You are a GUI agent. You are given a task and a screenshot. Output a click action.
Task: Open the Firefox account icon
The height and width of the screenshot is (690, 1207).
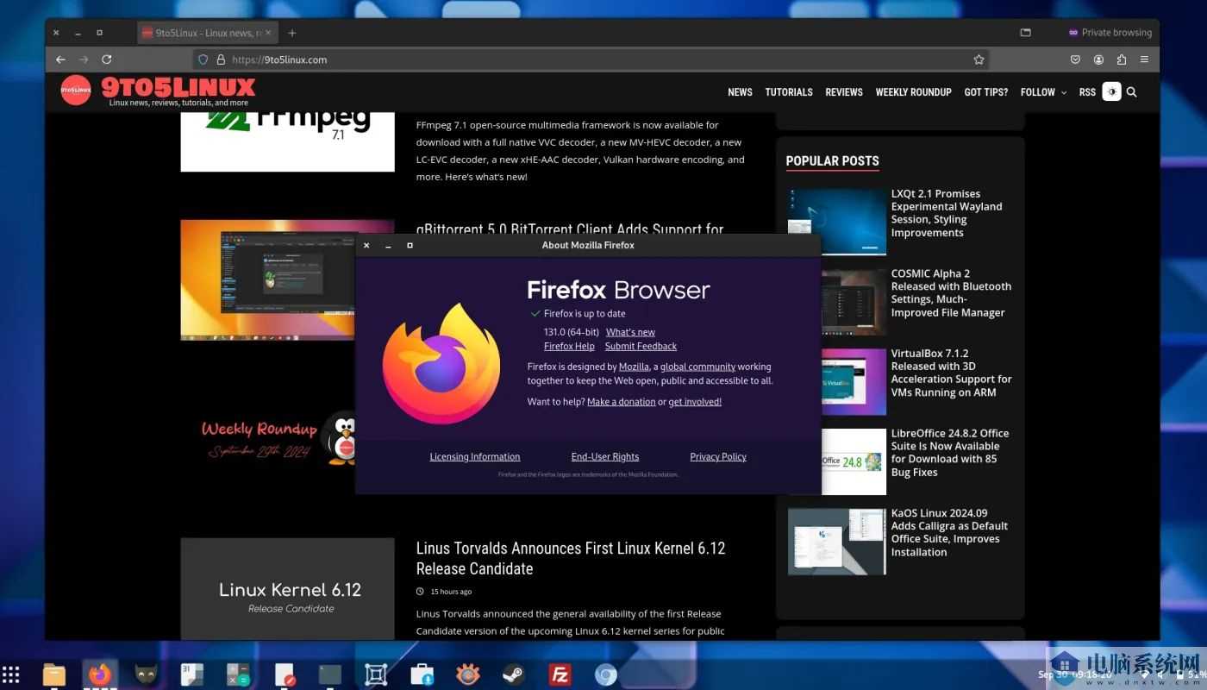tap(1098, 60)
